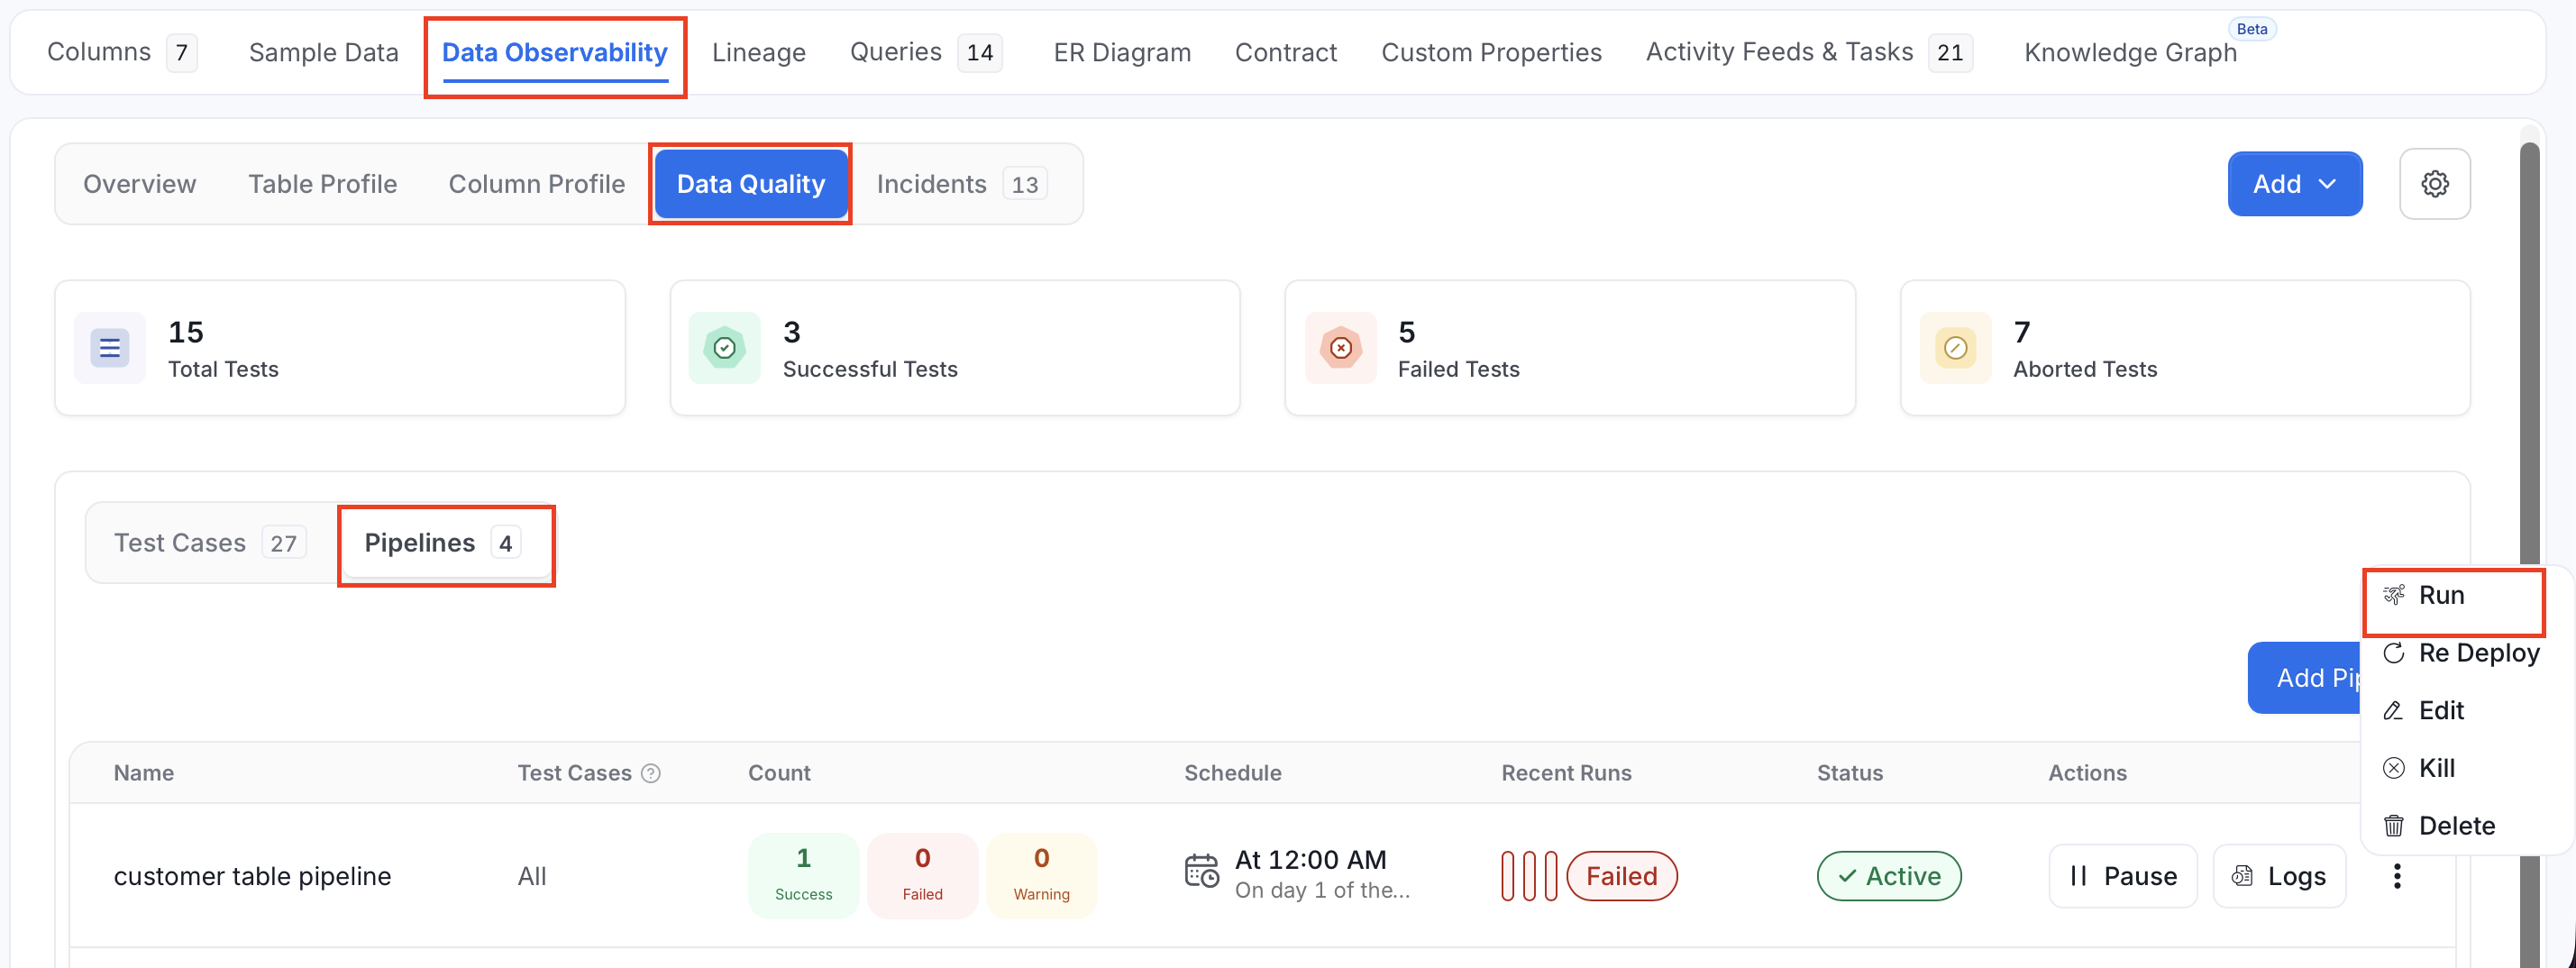The width and height of the screenshot is (2576, 968).
Task: Switch to the Columns tab
Action: point(121,52)
